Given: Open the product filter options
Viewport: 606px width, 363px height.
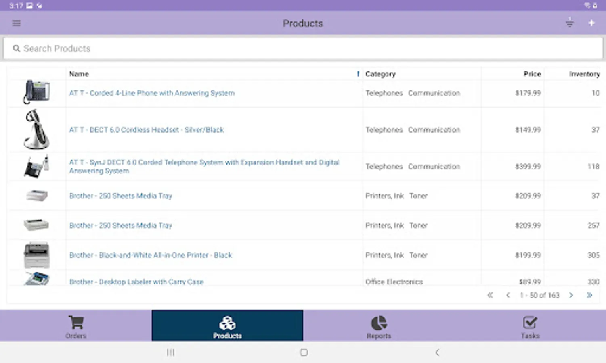Looking at the screenshot, I should [570, 23].
